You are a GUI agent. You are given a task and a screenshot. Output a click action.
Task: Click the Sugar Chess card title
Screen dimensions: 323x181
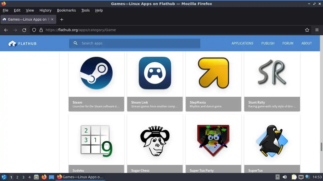tap(140, 170)
